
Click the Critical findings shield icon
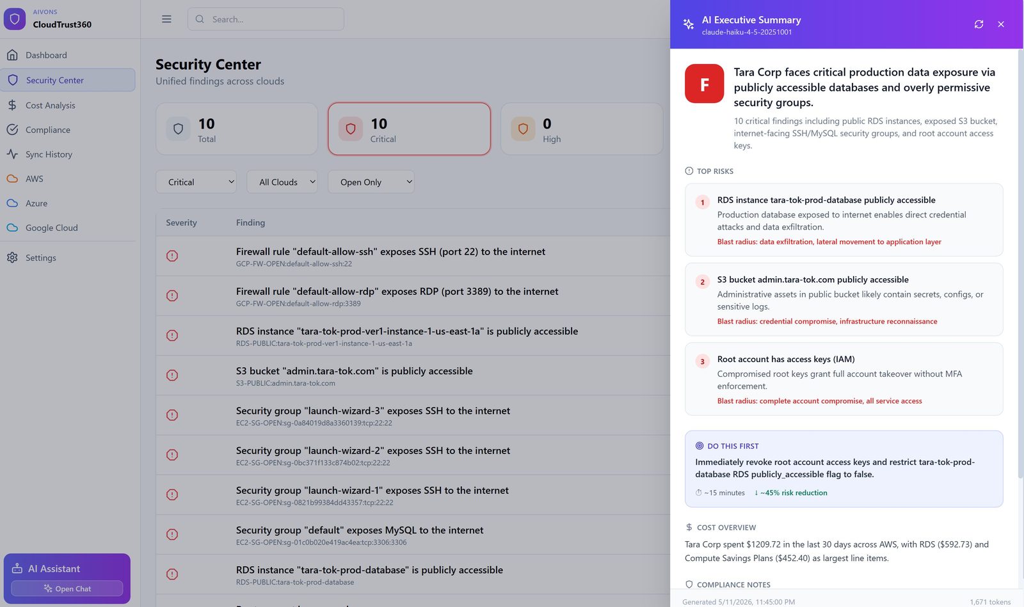click(351, 129)
